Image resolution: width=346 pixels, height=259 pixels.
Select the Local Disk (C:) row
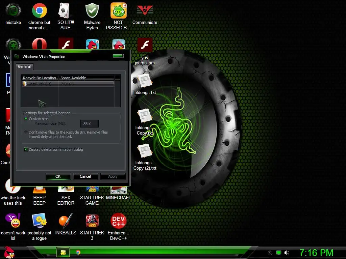68,84
